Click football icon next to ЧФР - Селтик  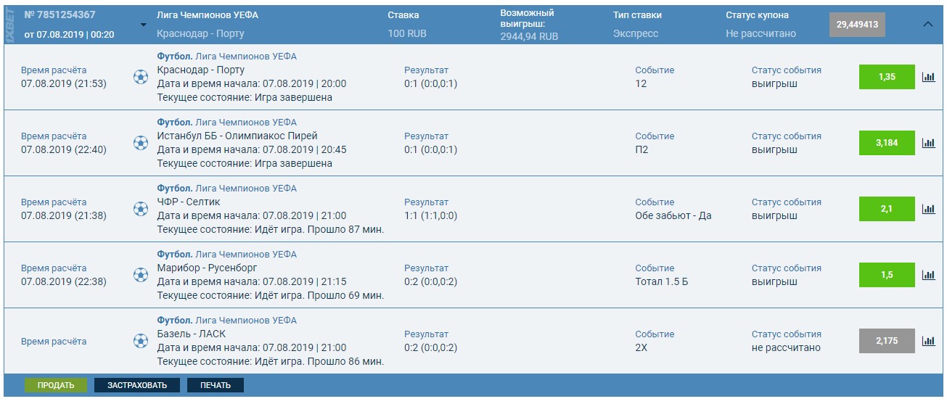(x=141, y=209)
